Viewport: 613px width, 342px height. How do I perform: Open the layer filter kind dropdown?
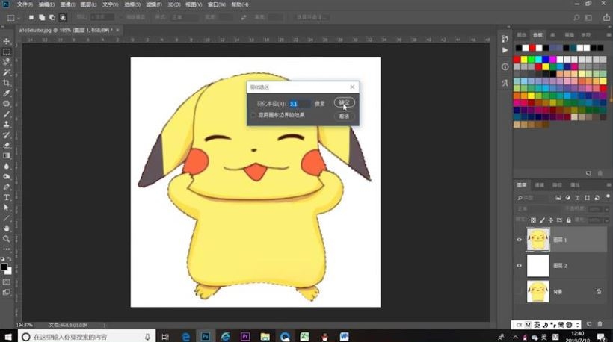(x=534, y=198)
